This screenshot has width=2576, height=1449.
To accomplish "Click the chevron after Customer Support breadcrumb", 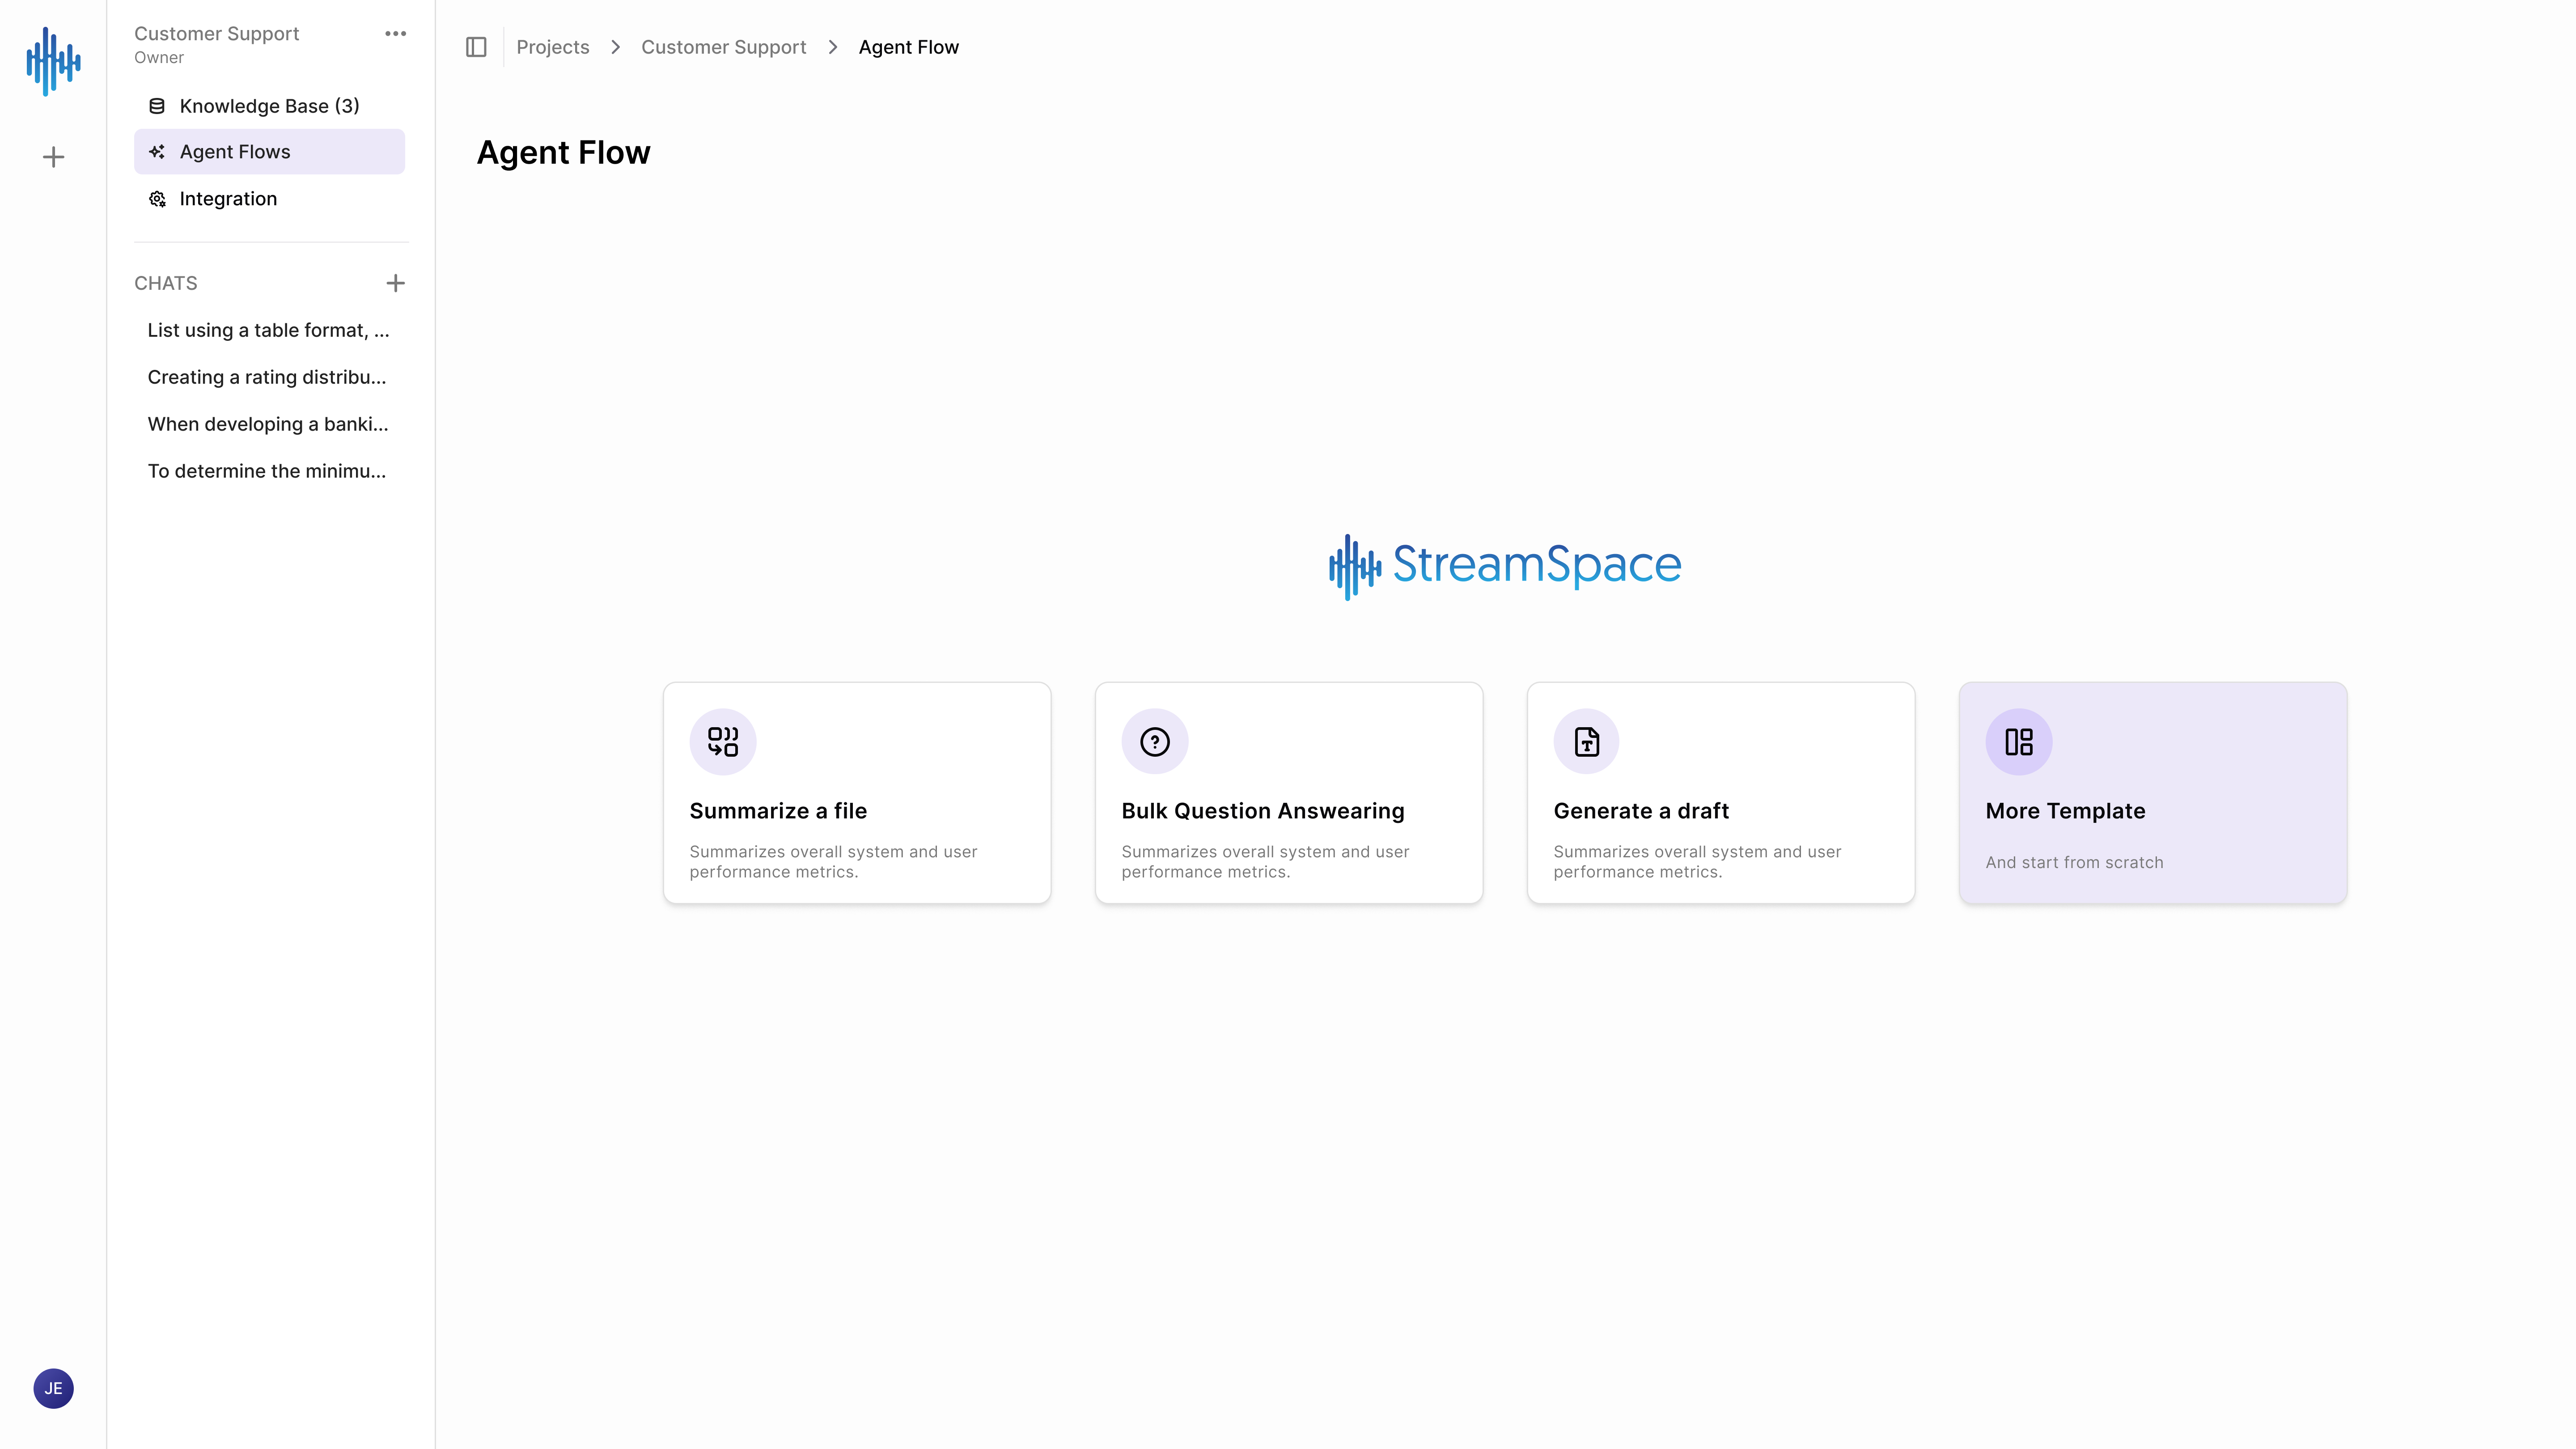I will [x=833, y=47].
